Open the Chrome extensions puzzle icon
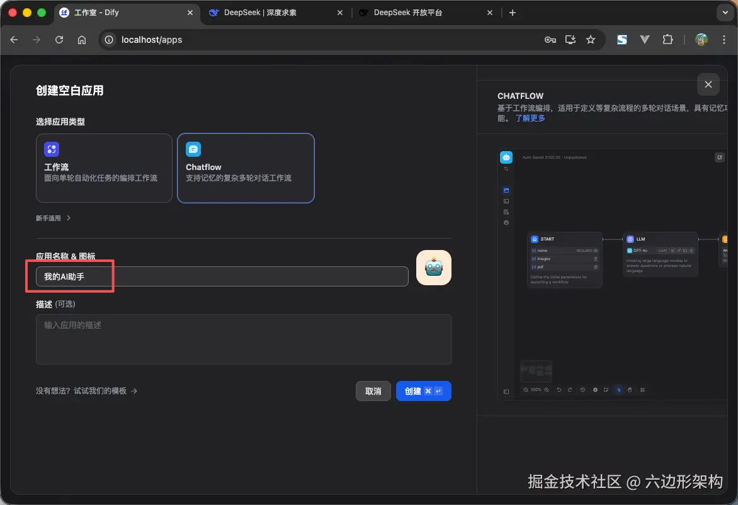Image resolution: width=738 pixels, height=505 pixels. [667, 39]
